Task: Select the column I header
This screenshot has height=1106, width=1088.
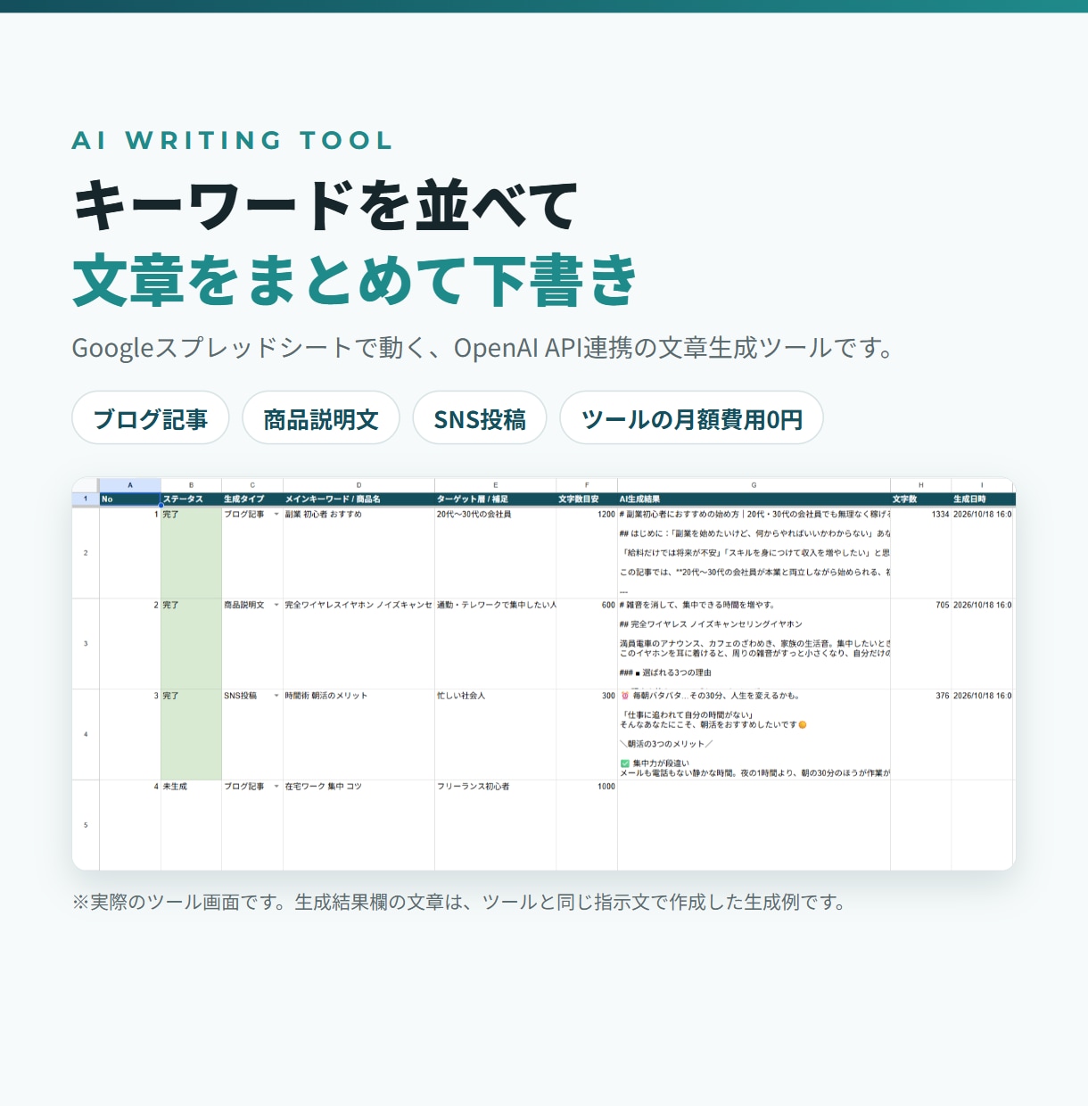Action: (x=983, y=485)
